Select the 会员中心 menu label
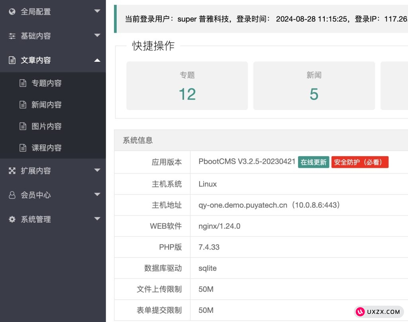Viewport: 408px width, 322px height. [36, 195]
